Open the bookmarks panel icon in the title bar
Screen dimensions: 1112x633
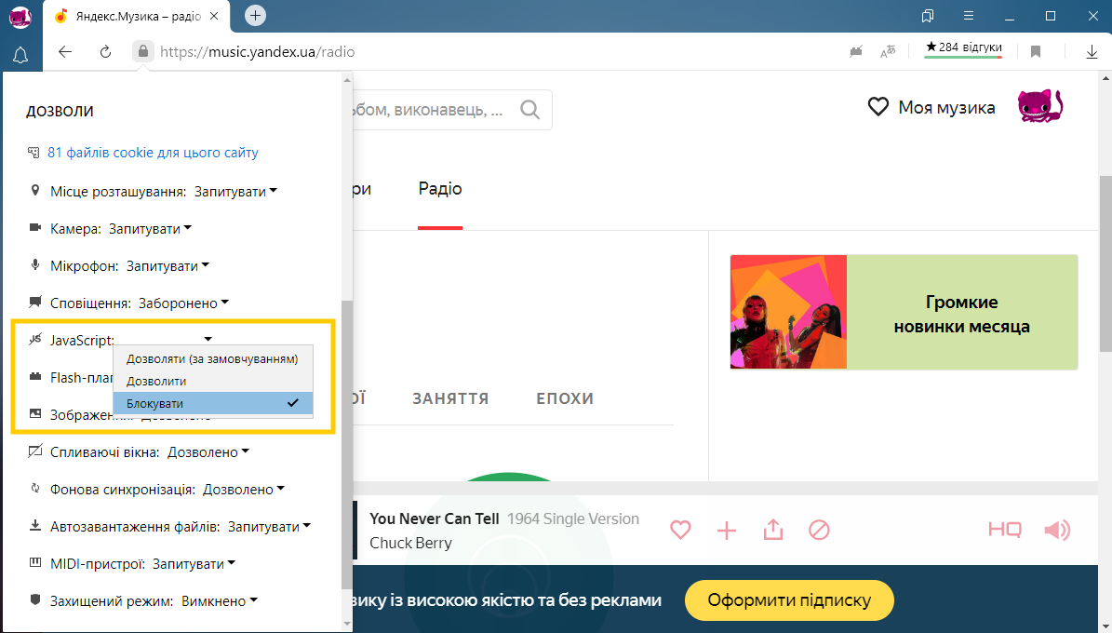click(x=927, y=16)
